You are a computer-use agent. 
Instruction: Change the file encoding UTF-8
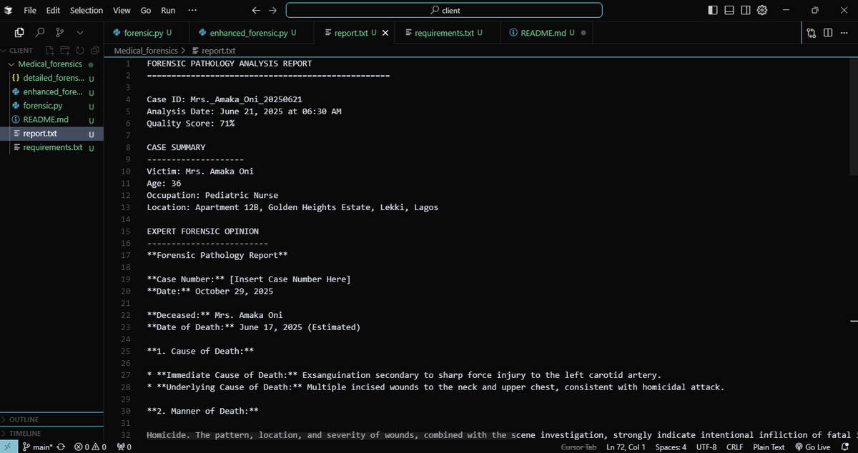(x=705, y=447)
